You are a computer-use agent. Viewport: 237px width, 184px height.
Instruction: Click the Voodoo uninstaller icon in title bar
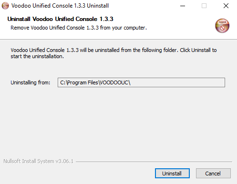tap(5, 6)
